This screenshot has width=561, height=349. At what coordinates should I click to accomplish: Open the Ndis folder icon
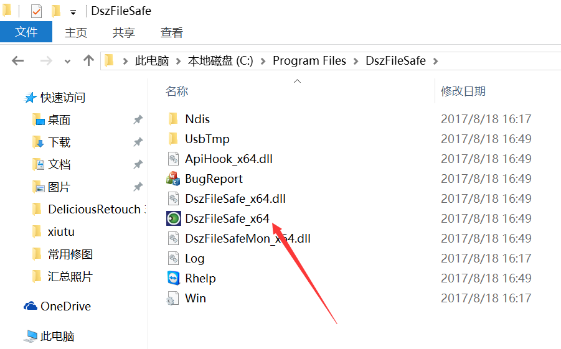click(x=173, y=119)
